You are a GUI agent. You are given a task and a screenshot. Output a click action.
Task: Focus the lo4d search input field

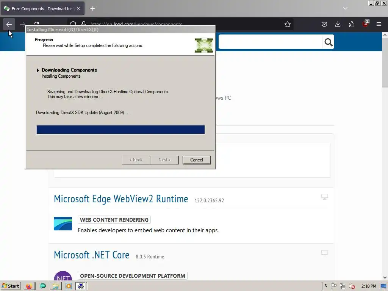[271, 42]
